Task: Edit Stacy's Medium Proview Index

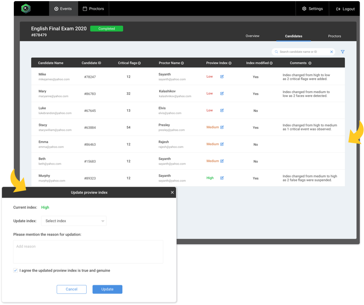Action: click(x=223, y=127)
